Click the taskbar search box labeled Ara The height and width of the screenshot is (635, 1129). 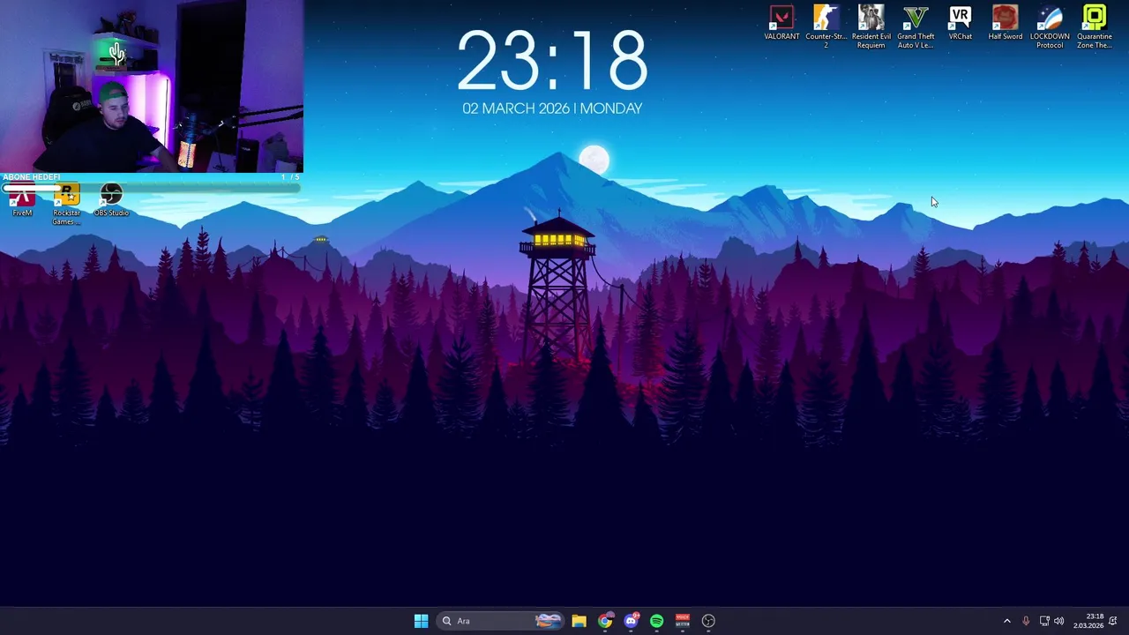[x=500, y=621]
